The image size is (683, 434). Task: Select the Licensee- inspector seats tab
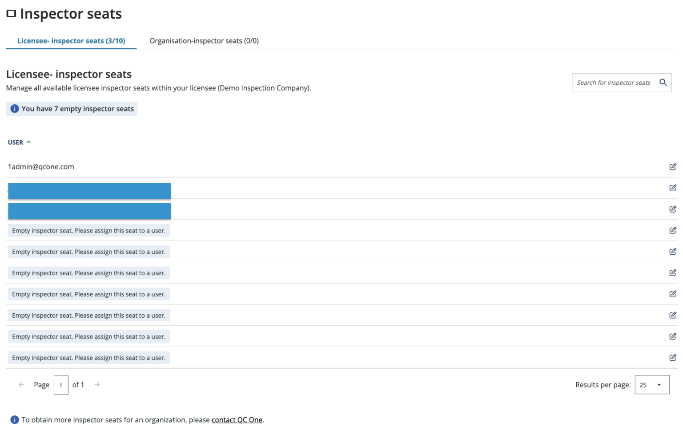[71, 40]
